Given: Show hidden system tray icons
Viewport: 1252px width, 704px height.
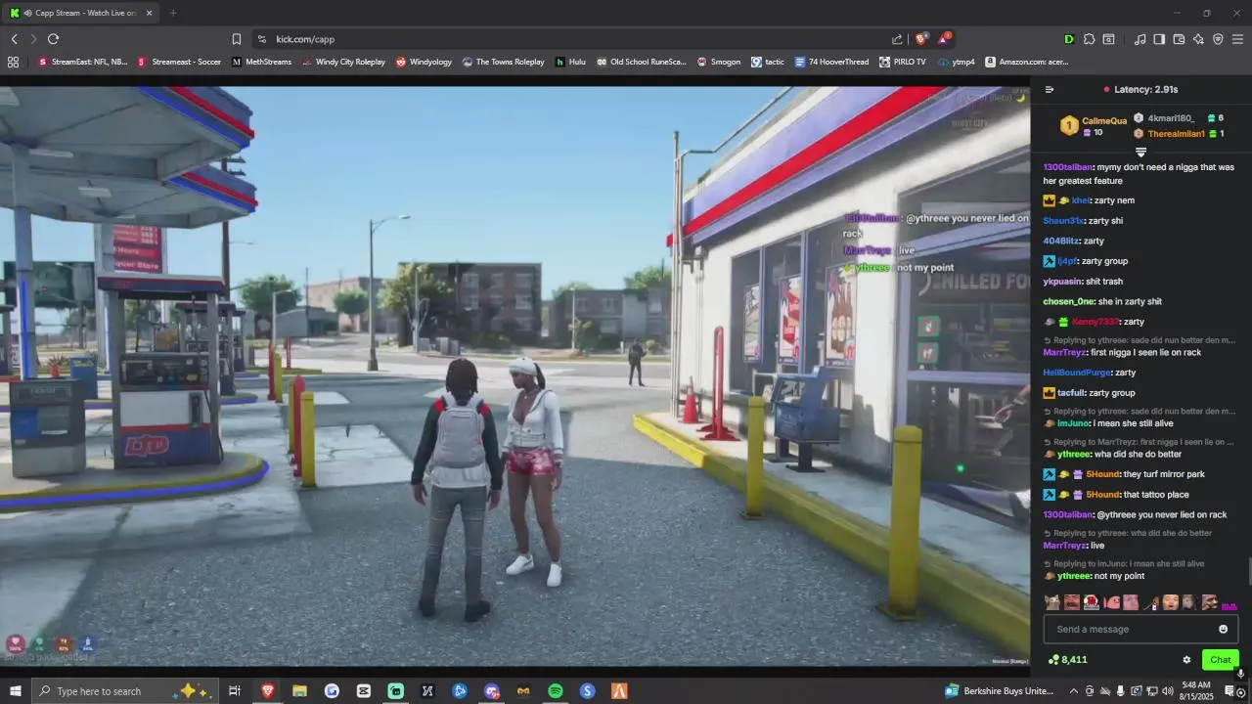Looking at the screenshot, I should tap(1073, 691).
